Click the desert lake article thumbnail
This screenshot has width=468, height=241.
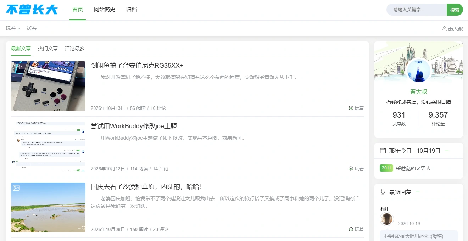click(48, 207)
